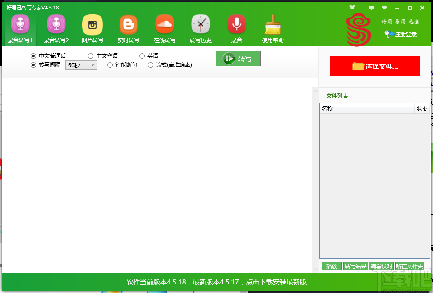Expand the message panel arrow in title bar
Viewport: 433px width, 293px height.
tap(384, 8)
